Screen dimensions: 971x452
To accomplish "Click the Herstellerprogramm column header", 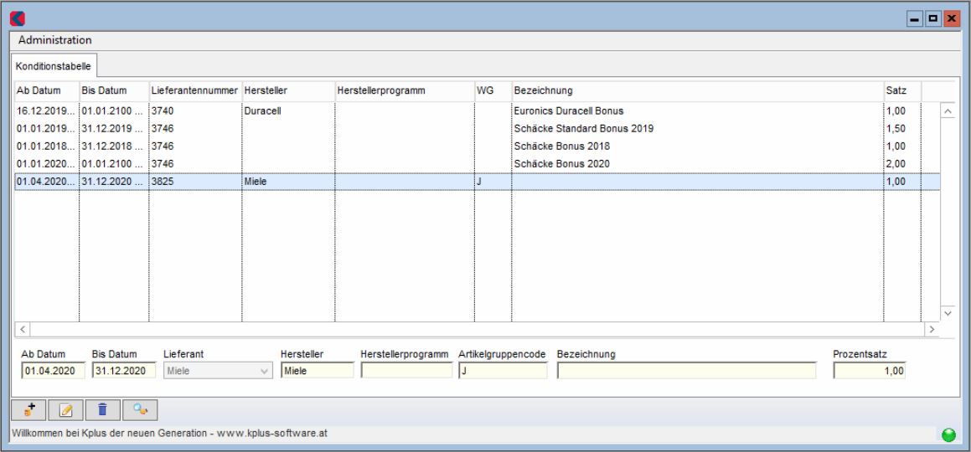I will click(405, 91).
